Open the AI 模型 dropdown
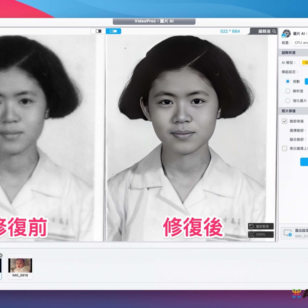The width and height of the screenshot is (308, 308). 303,63
